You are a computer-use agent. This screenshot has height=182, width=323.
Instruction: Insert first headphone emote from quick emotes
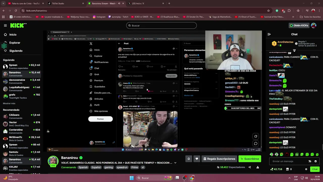point(272,154)
